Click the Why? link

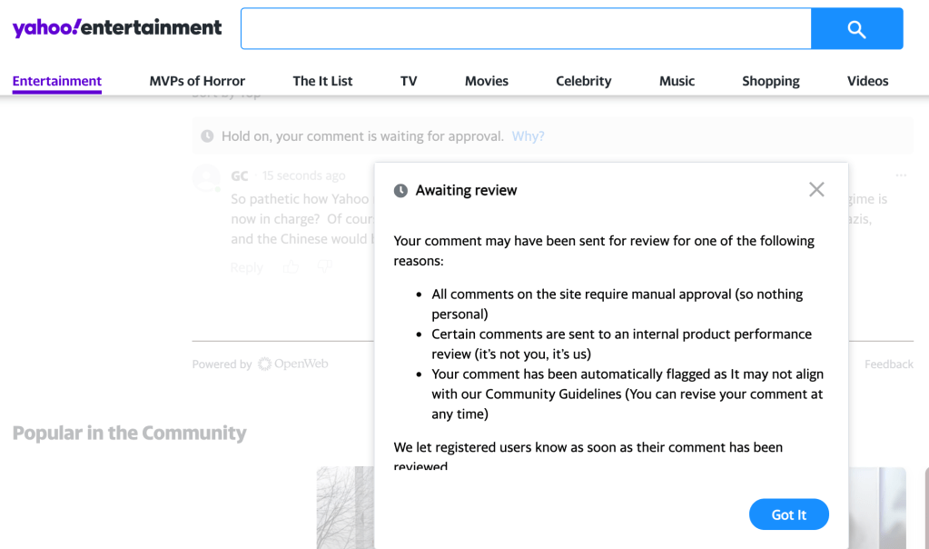[528, 136]
